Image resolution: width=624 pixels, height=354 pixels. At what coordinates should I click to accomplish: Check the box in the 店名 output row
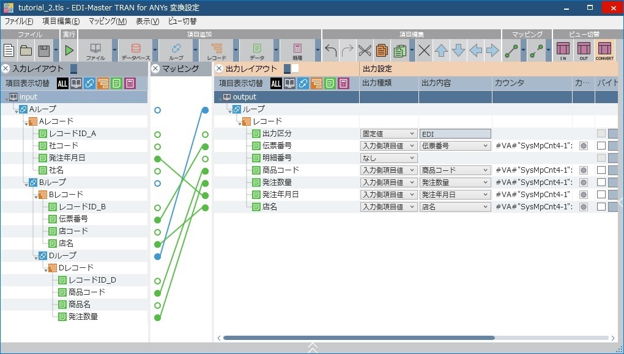click(601, 207)
